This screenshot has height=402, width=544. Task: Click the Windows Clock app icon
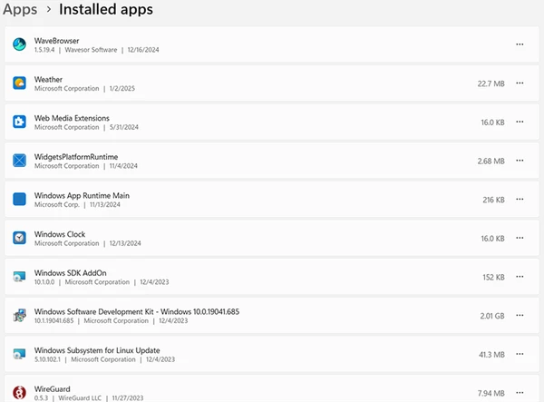(x=19, y=238)
